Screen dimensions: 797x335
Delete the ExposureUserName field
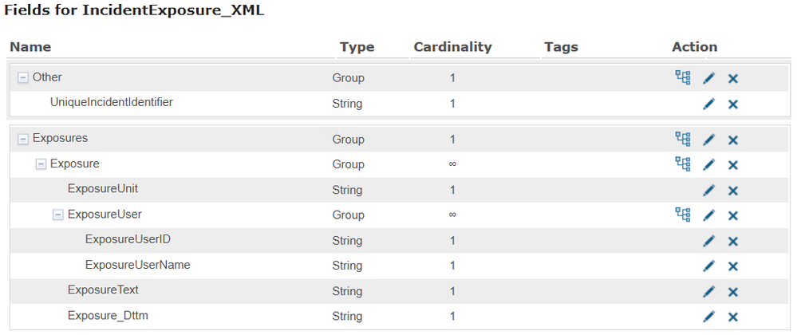pyautogui.click(x=733, y=266)
